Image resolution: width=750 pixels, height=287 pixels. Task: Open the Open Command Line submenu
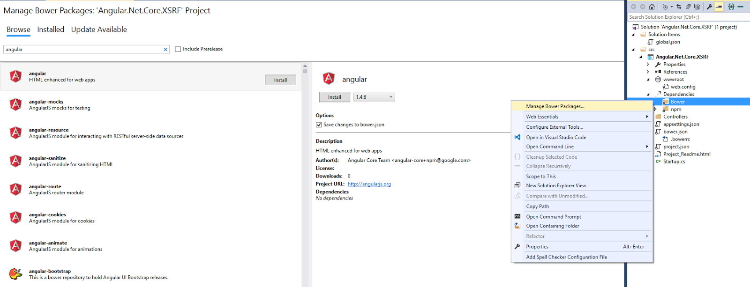[x=582, y=147]
